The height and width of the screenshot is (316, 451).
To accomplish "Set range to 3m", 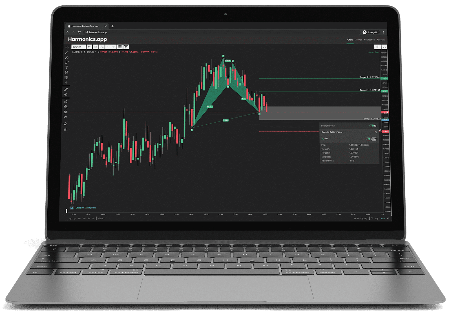I will (x=79, y=218).
